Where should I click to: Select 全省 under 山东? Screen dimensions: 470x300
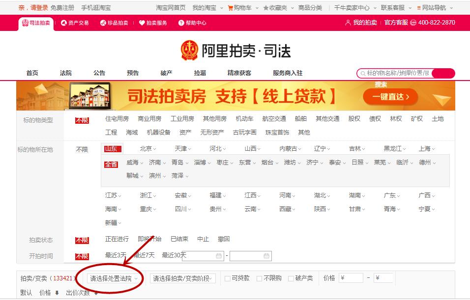pyautogui.click(x=111, y=164)
